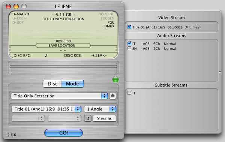Open the 1 Angle dropdown

point(100,109)
